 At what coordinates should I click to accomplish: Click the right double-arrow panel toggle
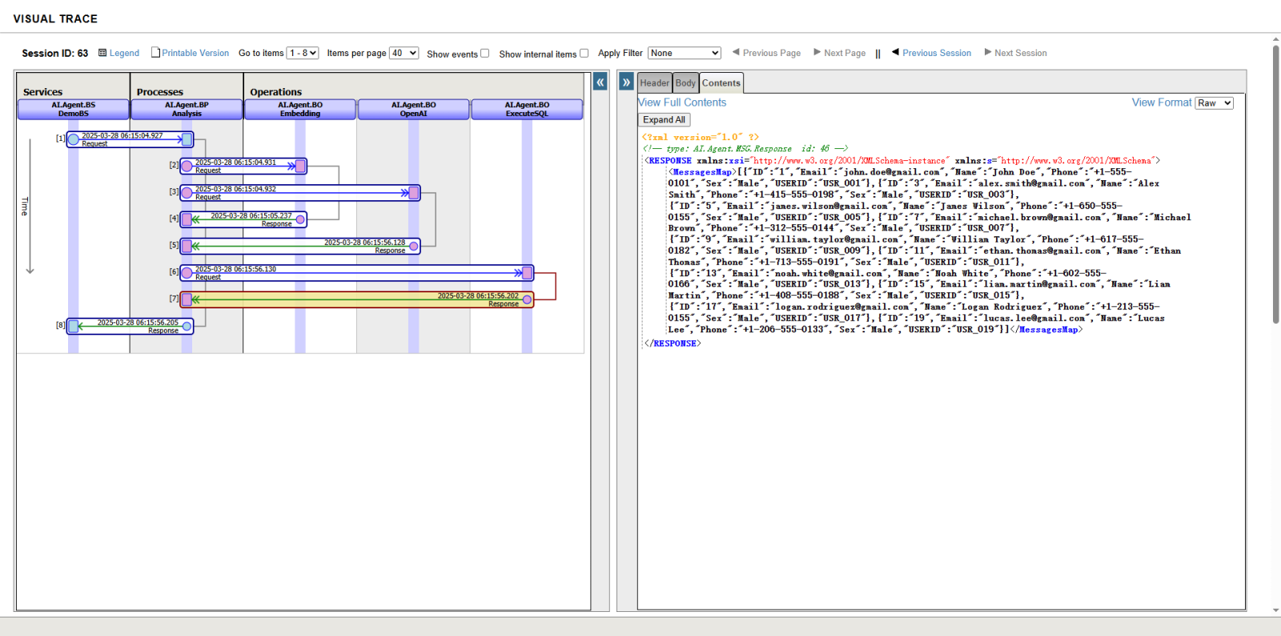[x=626, y=83]
